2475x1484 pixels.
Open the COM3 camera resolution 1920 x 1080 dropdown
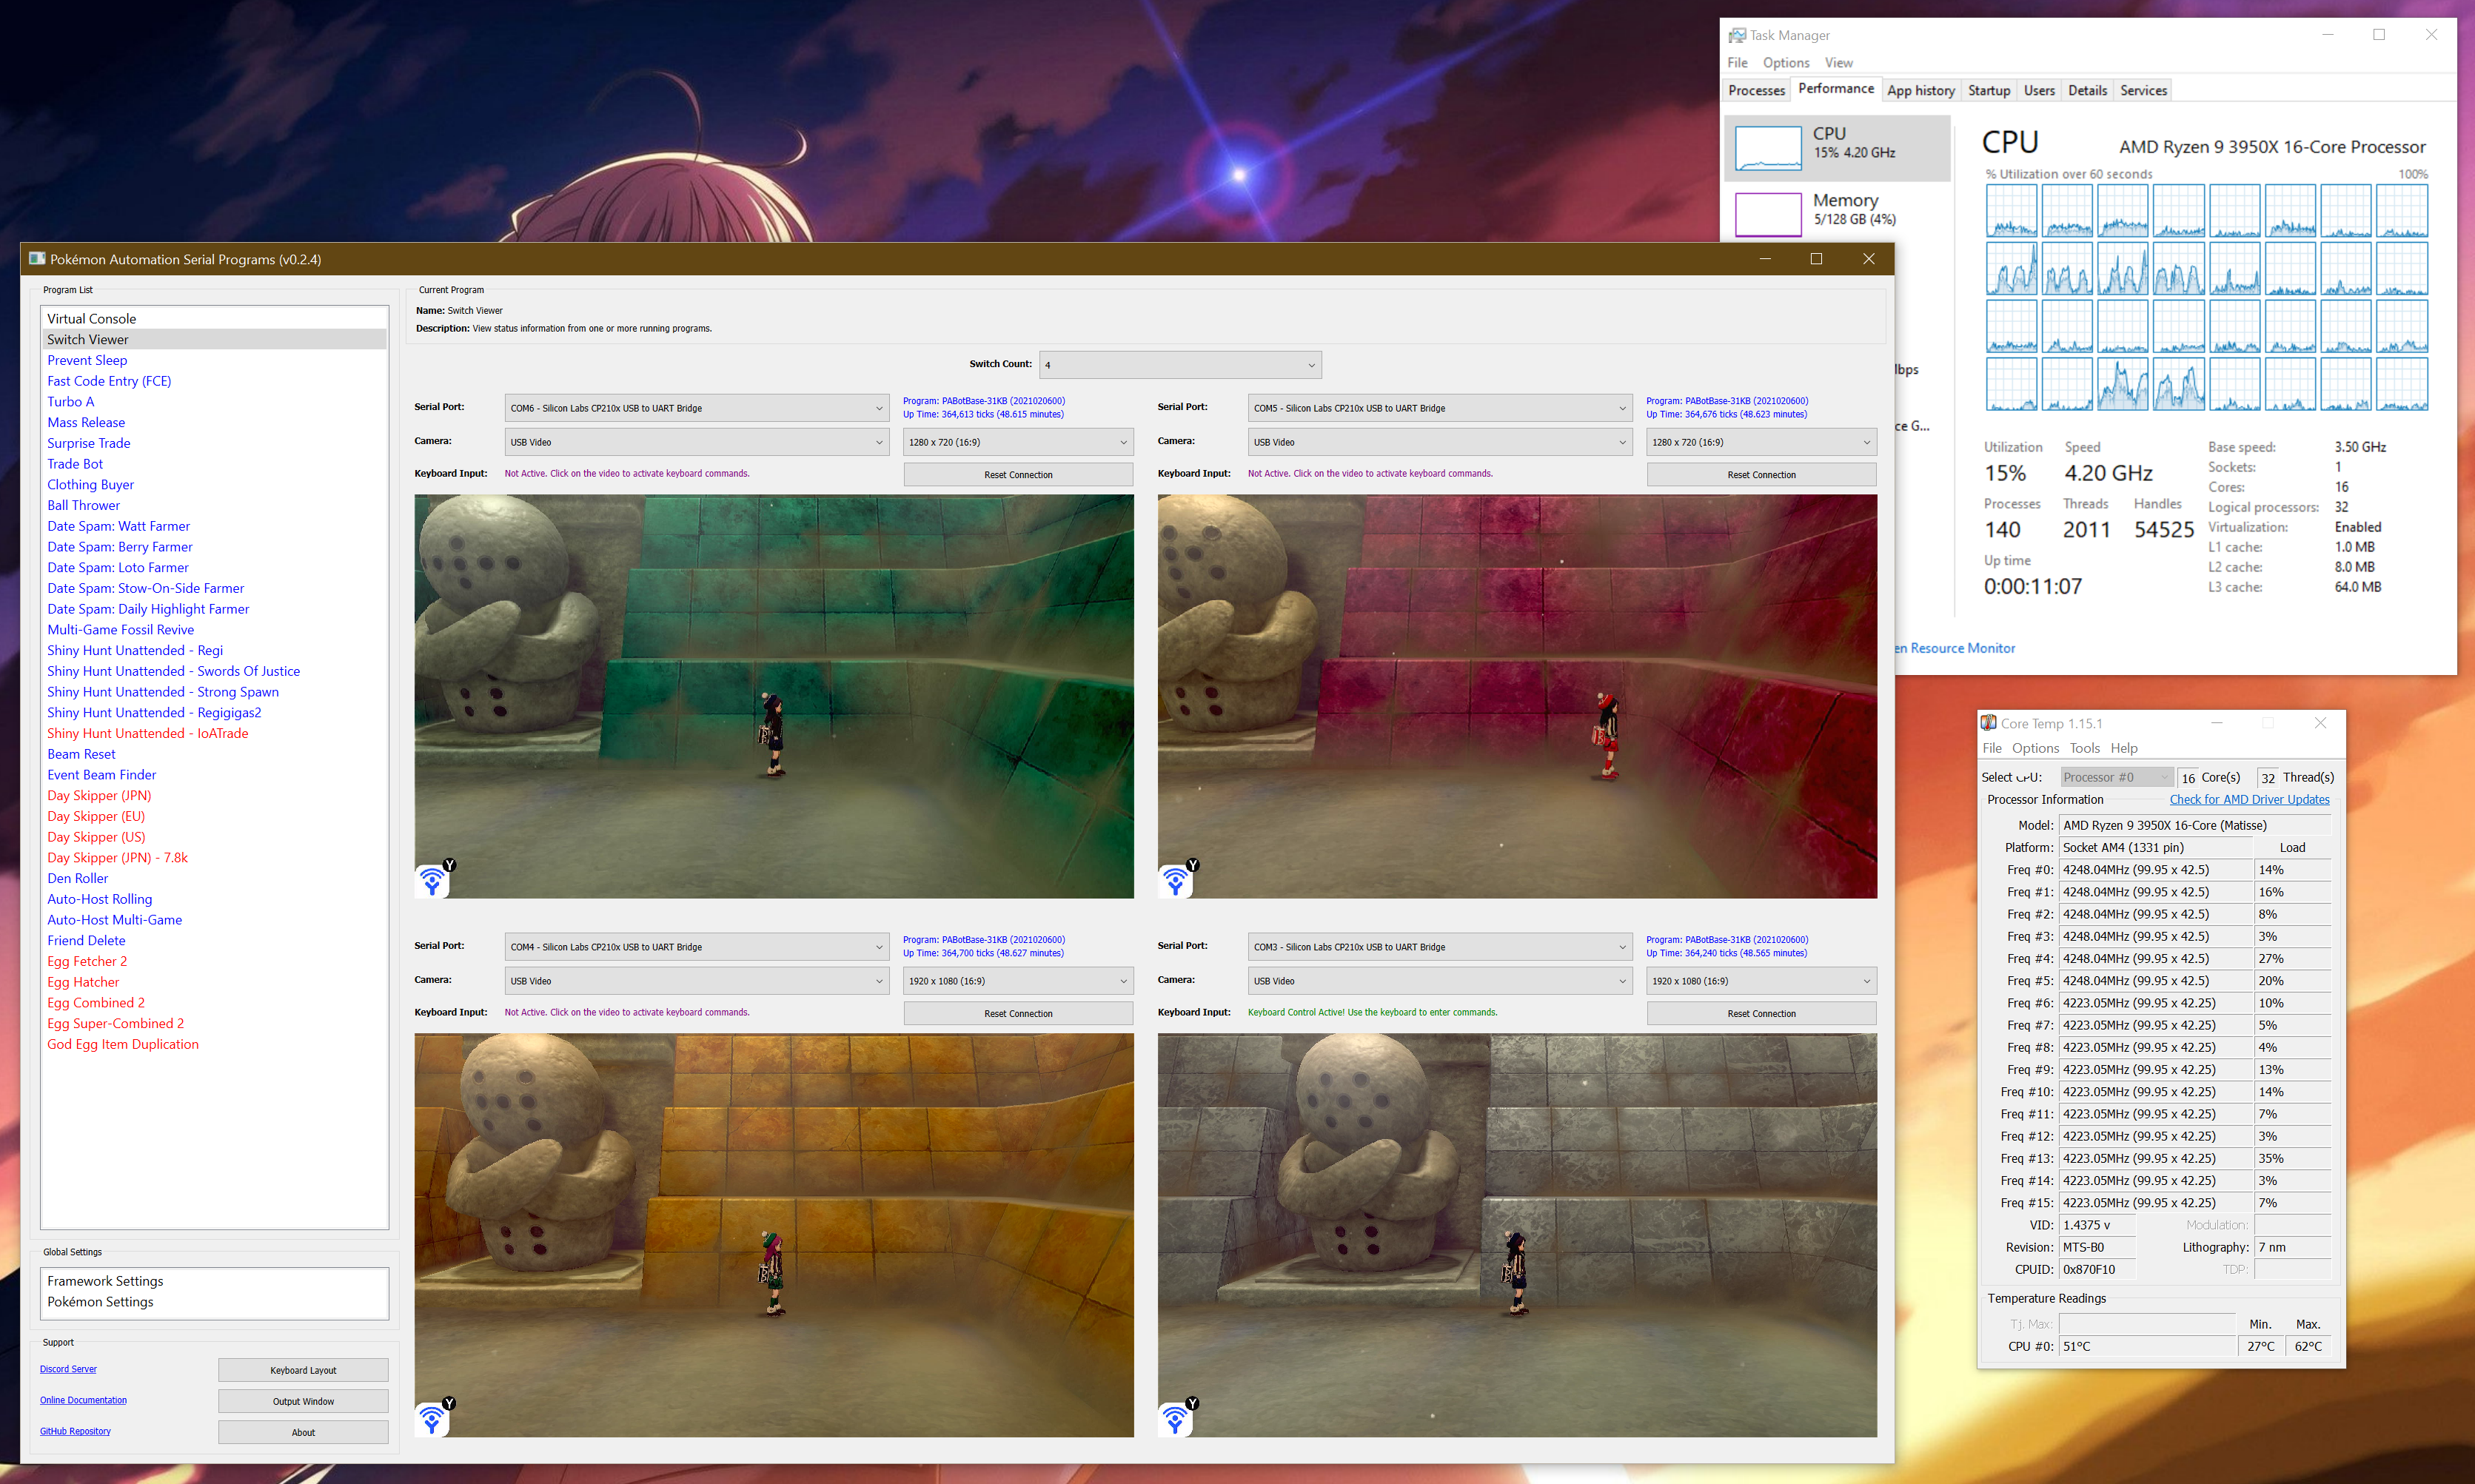pos(1760,981)
